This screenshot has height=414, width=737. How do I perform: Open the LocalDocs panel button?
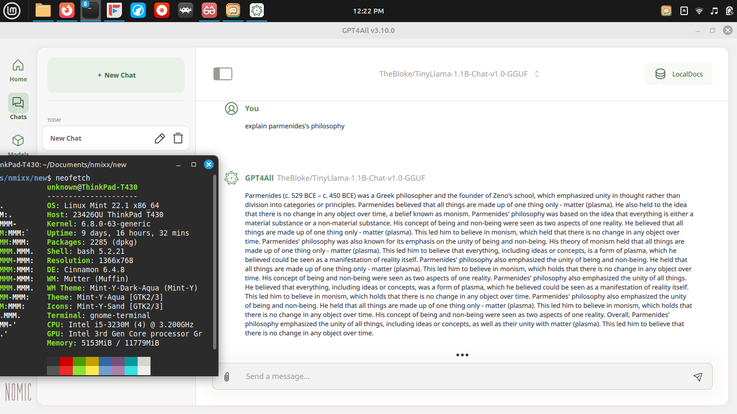pos(678,74)
